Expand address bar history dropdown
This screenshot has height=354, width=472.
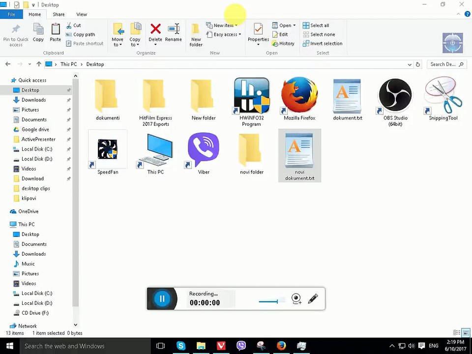tap(410, 64)
